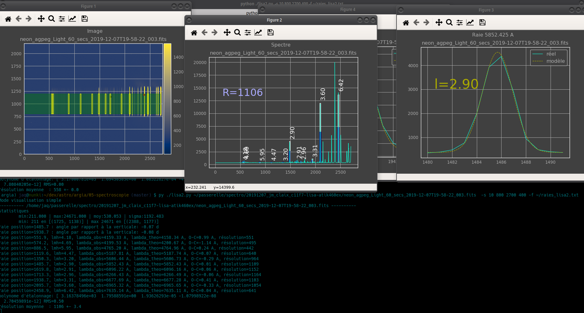
Task: Open Edit axis parameters in Figure 2
Action: click(x=258, y=32)
